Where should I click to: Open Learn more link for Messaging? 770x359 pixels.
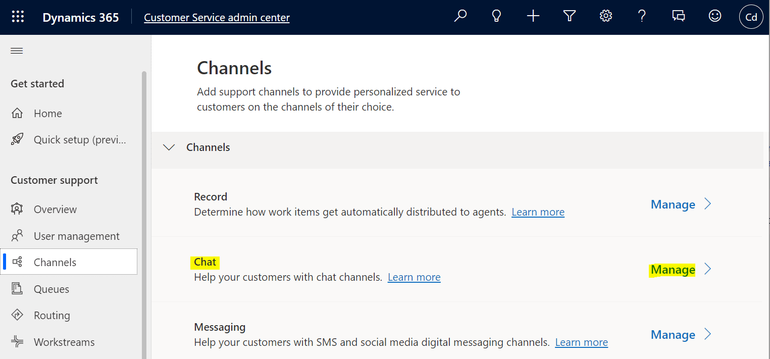pos(581,342)
